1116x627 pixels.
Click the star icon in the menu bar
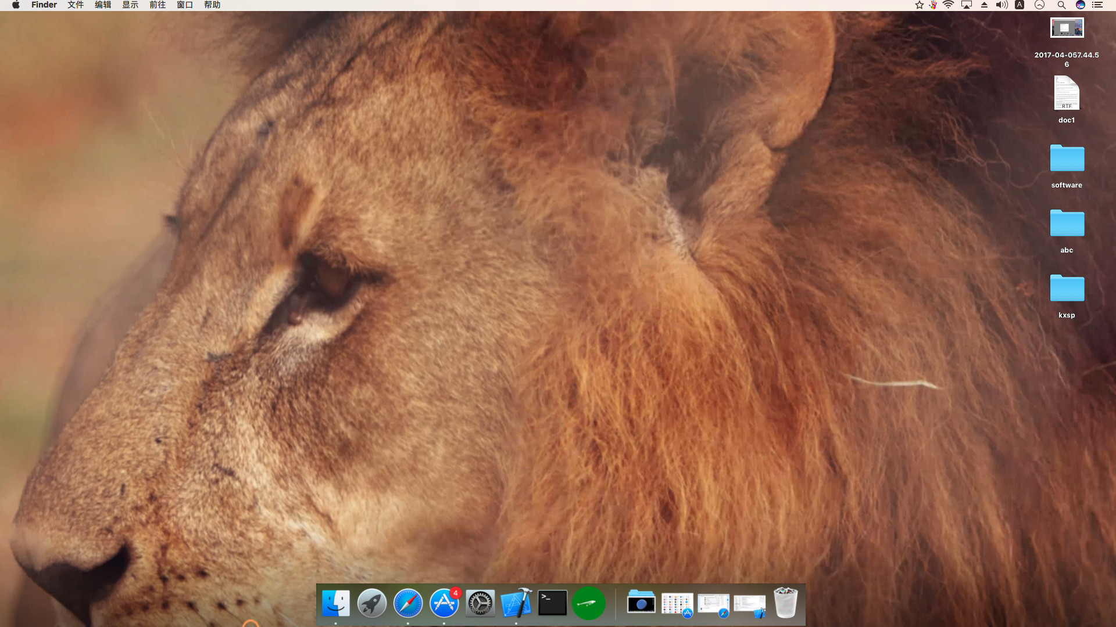coord(918,5)
